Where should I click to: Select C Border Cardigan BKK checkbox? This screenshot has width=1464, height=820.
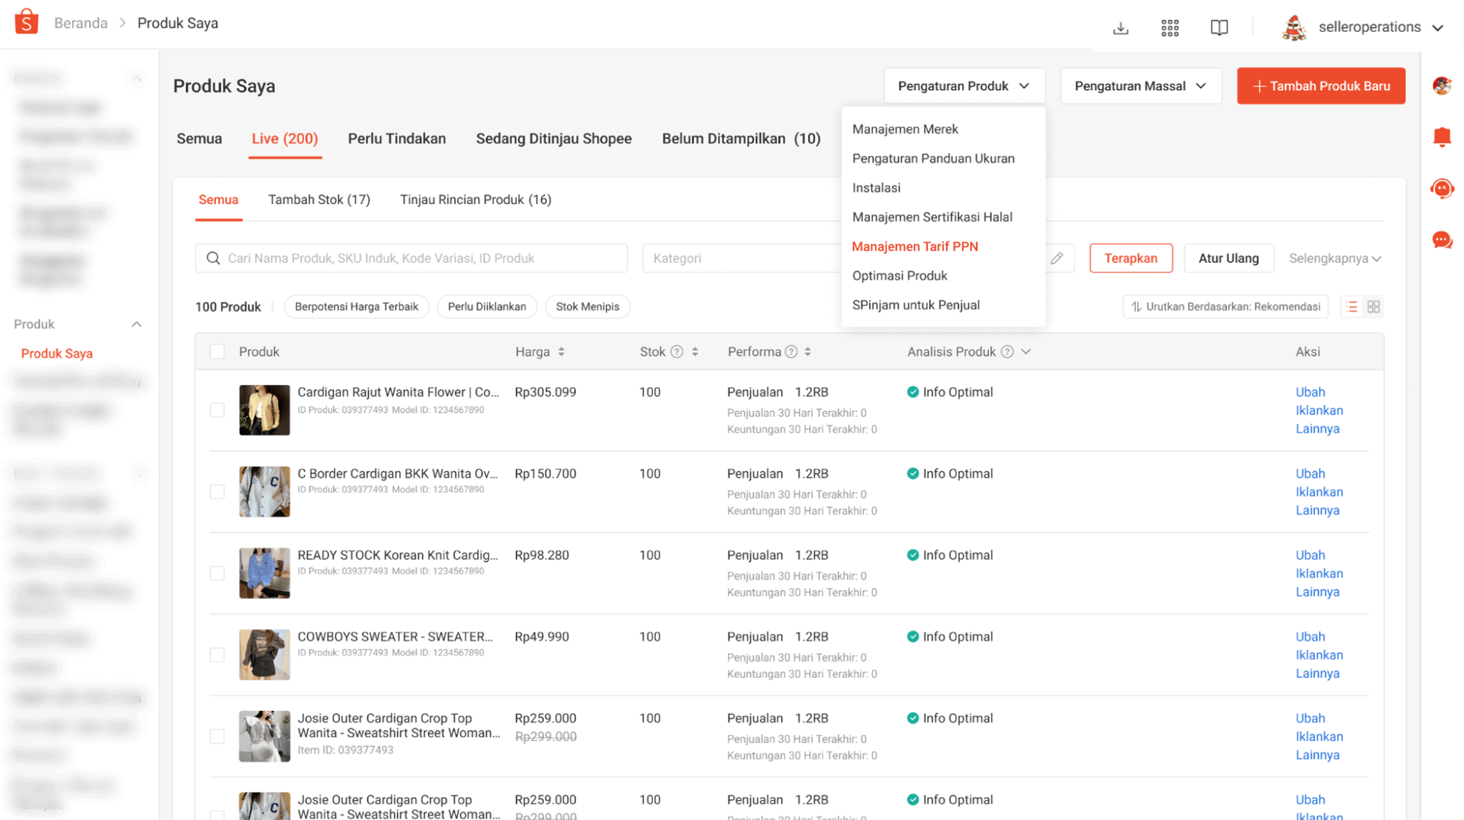pyautogui.click(x=217, y=492)
